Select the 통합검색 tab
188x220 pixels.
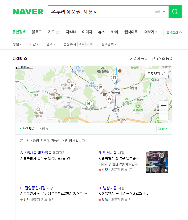pyautogui.click(x=19, y=32)
